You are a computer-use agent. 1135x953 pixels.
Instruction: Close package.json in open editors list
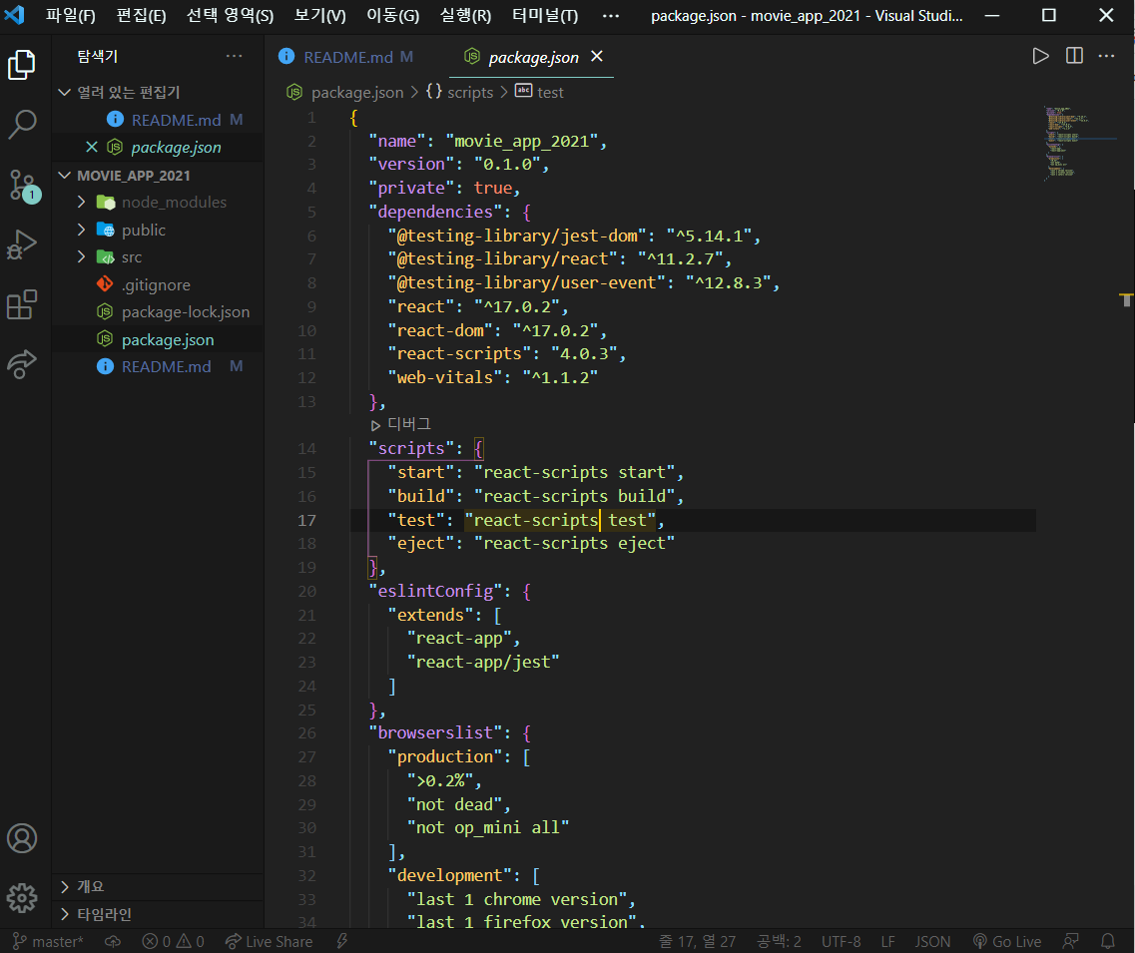coord(91,147)
